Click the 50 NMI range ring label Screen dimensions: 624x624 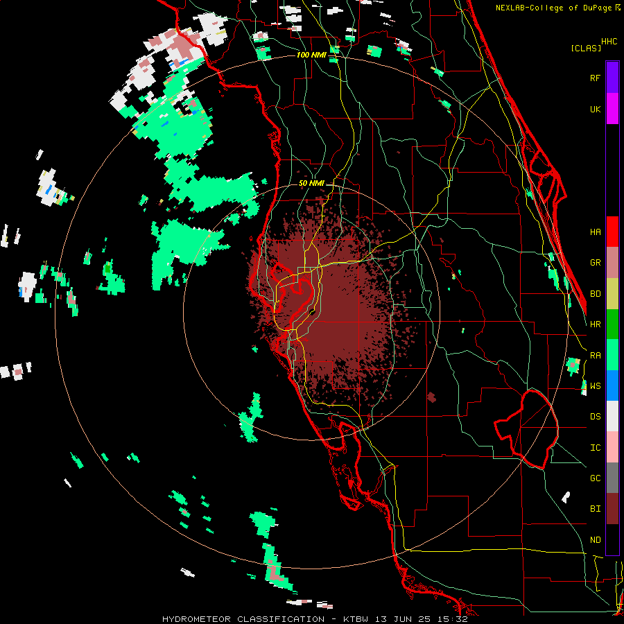pos(311,183)
